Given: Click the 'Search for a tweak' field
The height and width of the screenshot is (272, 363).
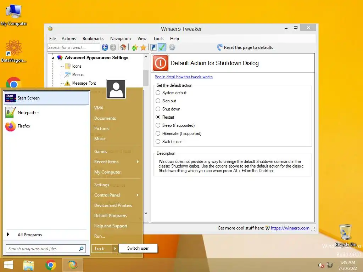Looking at the screenshot, I should 74,47.
